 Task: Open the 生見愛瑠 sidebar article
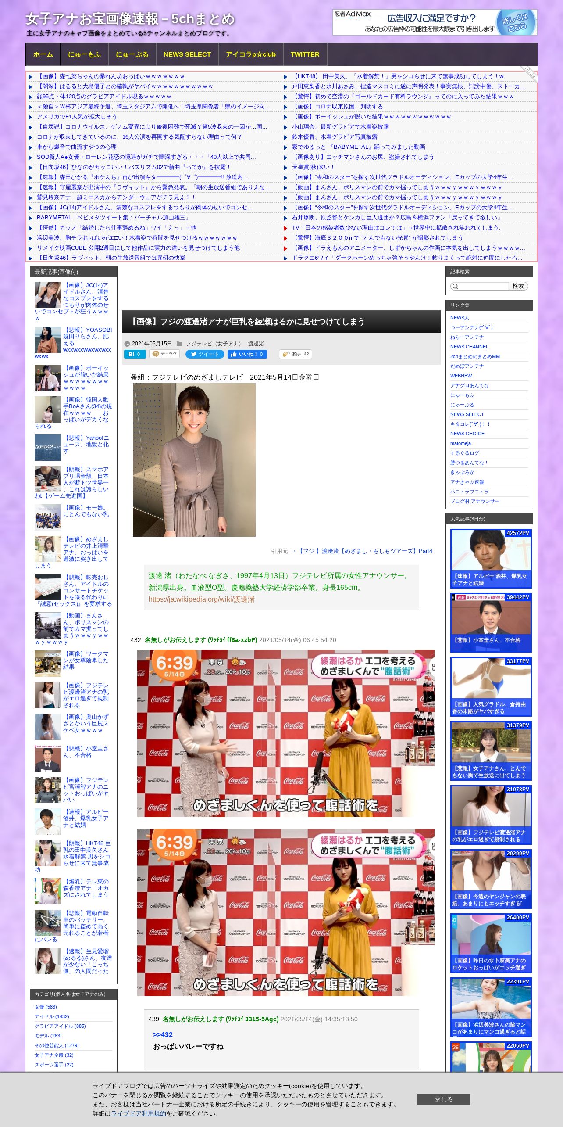(x=87, y=961)
